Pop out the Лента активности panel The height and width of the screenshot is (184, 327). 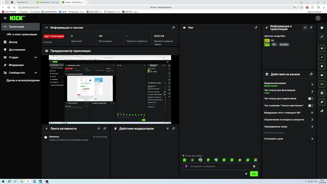[x=104, y=129]
